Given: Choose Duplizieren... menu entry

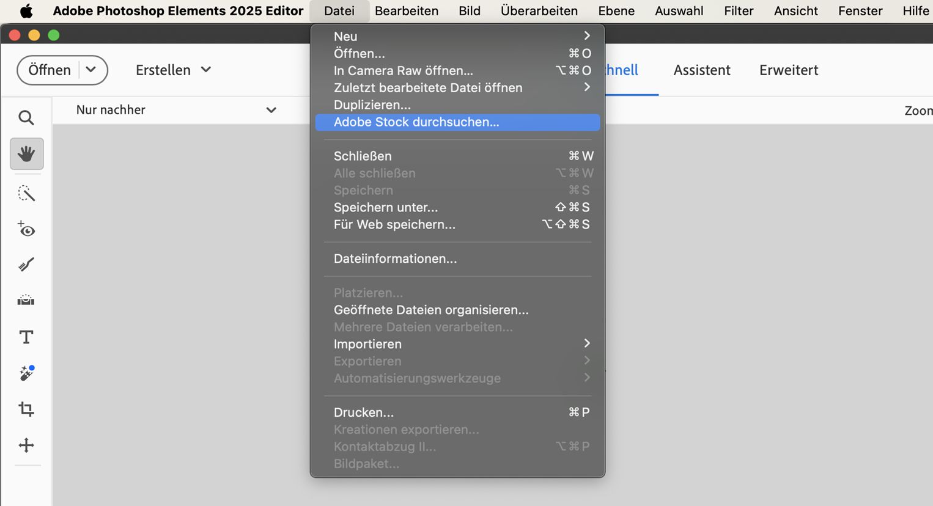Looking at the screenshot, I should 457,105.
